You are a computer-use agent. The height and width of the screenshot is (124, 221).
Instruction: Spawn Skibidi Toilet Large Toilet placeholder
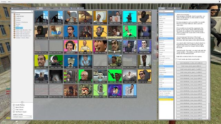[100, 62]
